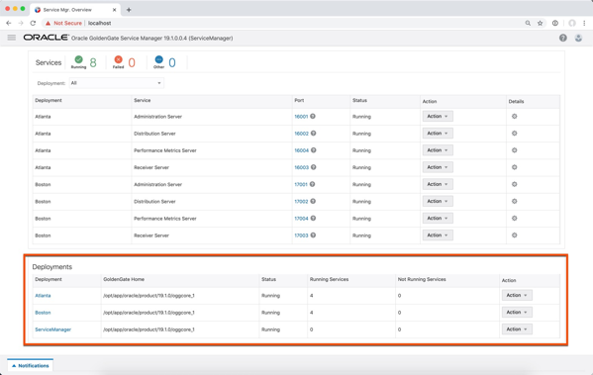The height and width of the screenshot is (375, 593).
Task: Open the Atlanta deployment link
Action: pos(43,296)
